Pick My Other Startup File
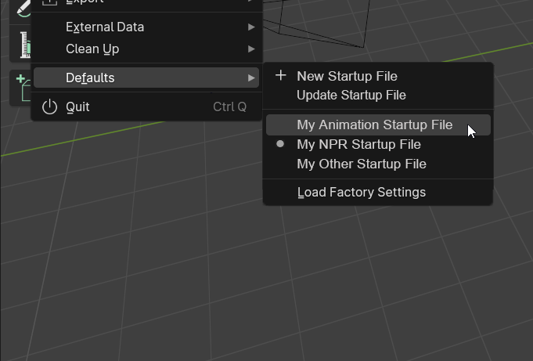533x361 pixels. (x=378, y=164)
